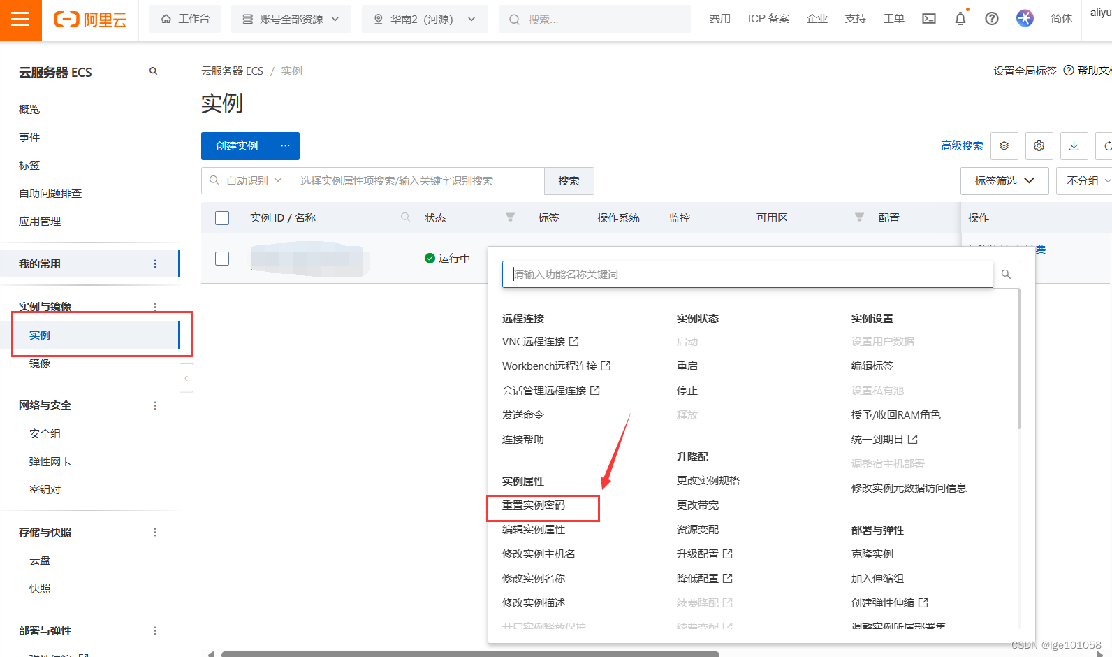
Task: Select 发送命令
Action: pyautogui.click(x=523, y=415)
